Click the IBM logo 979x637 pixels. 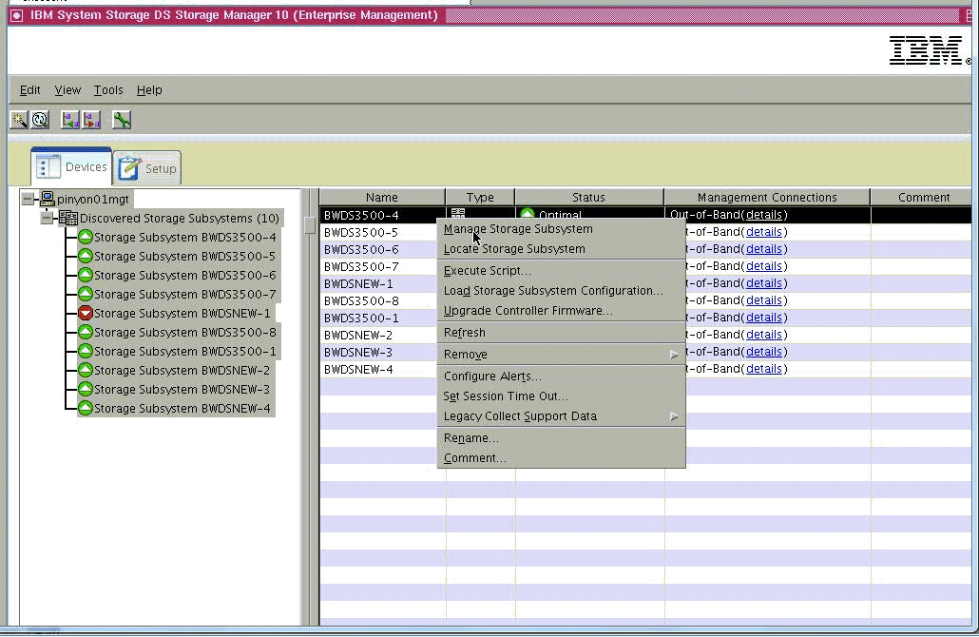click(927, 51)
